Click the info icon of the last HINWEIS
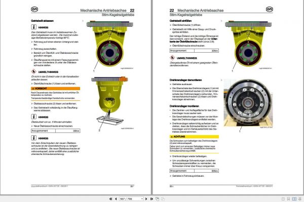Viewport: 304px width, 202px height. click(x=34, y=138)
